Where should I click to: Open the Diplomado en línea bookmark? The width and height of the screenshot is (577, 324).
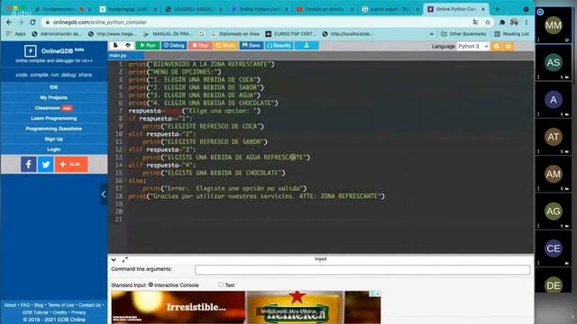coord(234,34)
